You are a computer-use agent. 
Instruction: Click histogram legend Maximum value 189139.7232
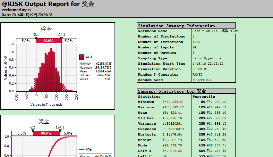coord(103,68)
